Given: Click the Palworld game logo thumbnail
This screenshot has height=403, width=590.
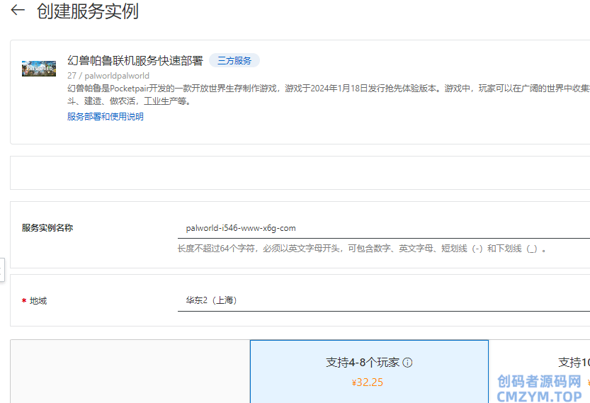Looking at the screenshot, I should click(39, 69).
